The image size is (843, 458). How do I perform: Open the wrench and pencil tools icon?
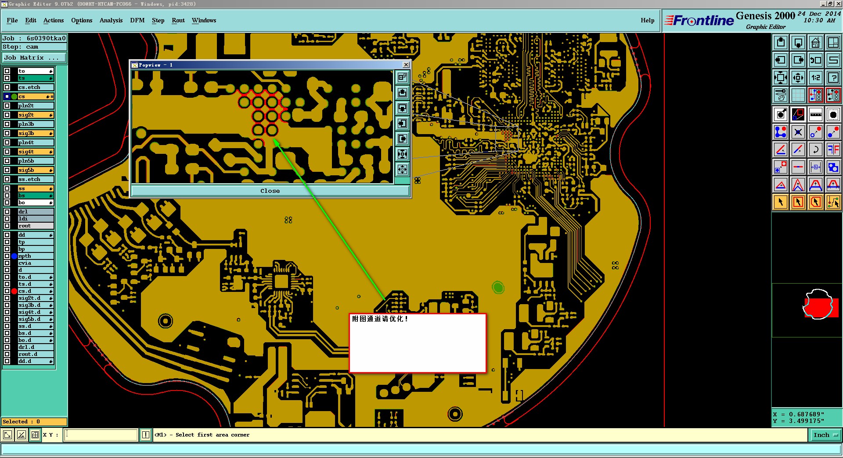tap(781, 95)
